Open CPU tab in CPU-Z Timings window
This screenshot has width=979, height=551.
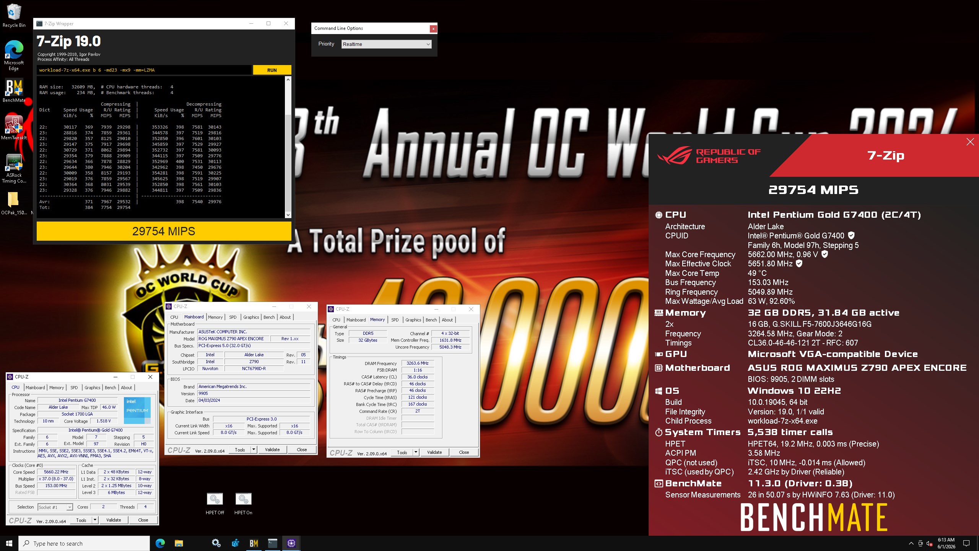click(x=336, y=320)
